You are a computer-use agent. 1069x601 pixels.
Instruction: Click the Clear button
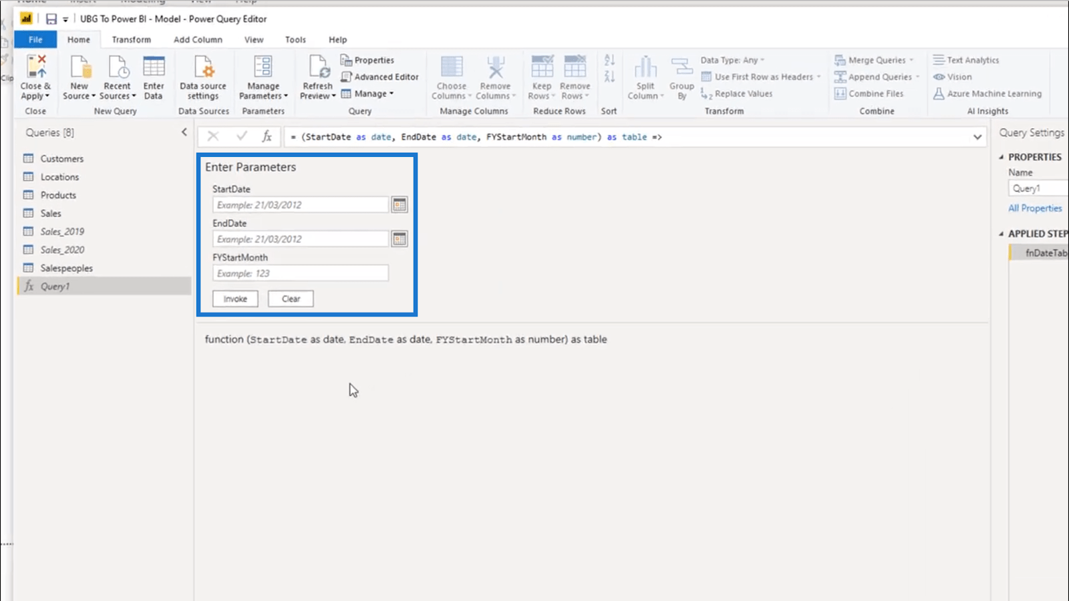coord(291,298)
